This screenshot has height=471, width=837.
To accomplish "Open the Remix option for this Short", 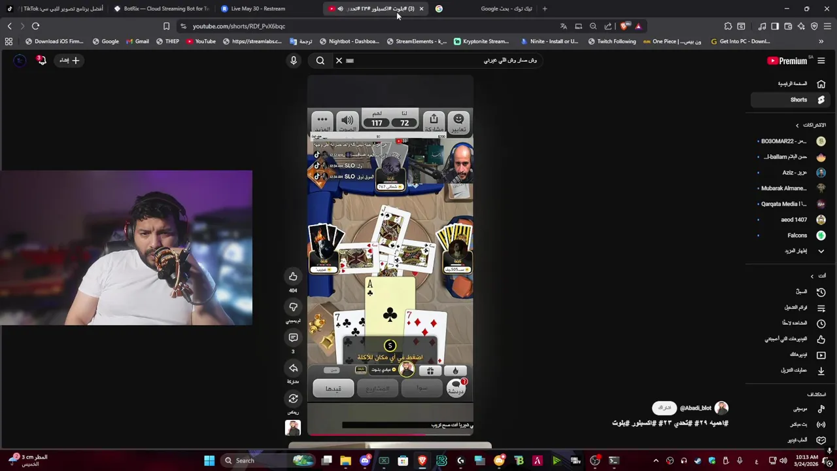I will point(293,398).
